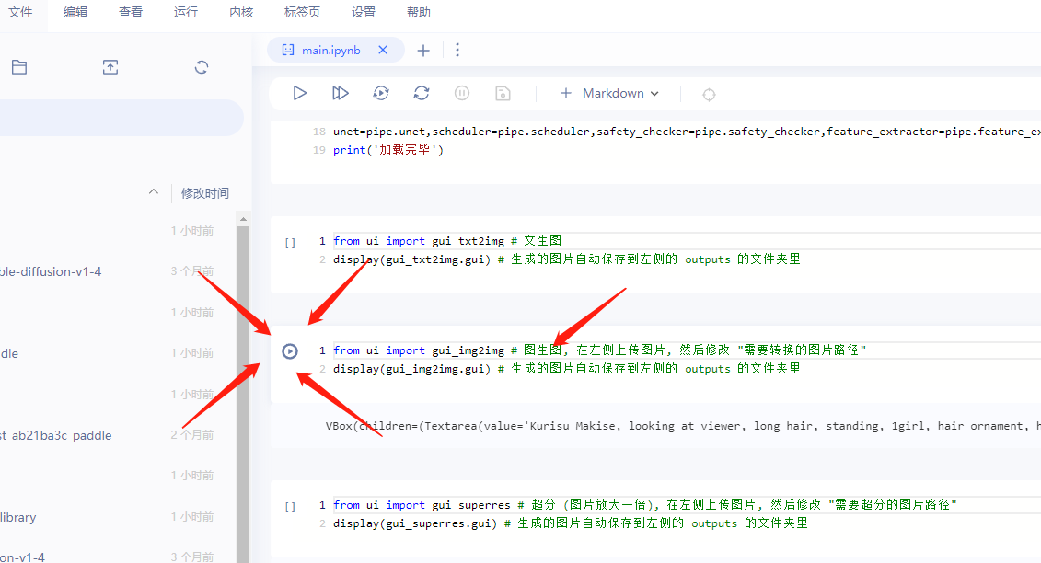Viewport: 1041px width, 563px height.
Task: Open the 标签页 menu
Action: pyautogui.click(x=302, y=13)
